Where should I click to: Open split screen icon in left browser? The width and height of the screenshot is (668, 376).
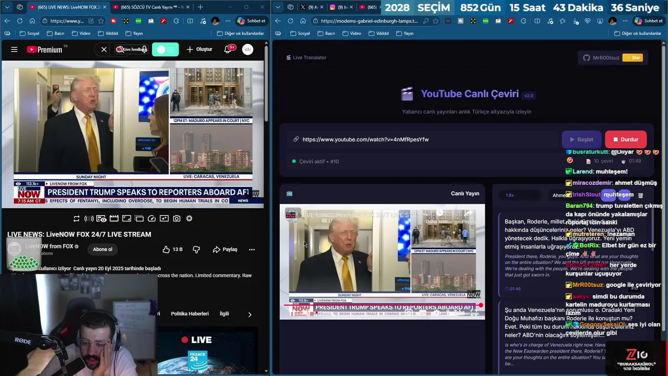point(189,21)
